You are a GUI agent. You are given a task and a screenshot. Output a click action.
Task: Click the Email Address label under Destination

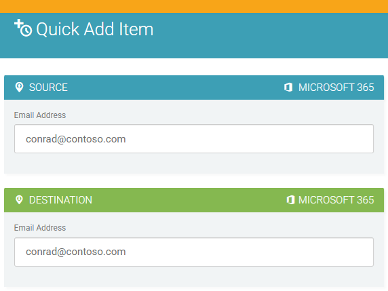coord(40,228)
